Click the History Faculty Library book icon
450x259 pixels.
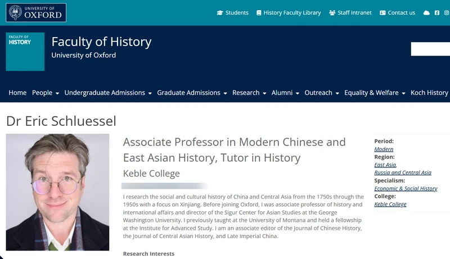[259, 12]
